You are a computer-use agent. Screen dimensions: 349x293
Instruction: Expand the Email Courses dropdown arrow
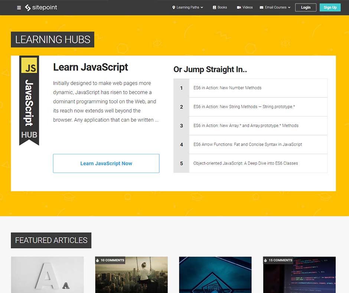tap(289, 7)
